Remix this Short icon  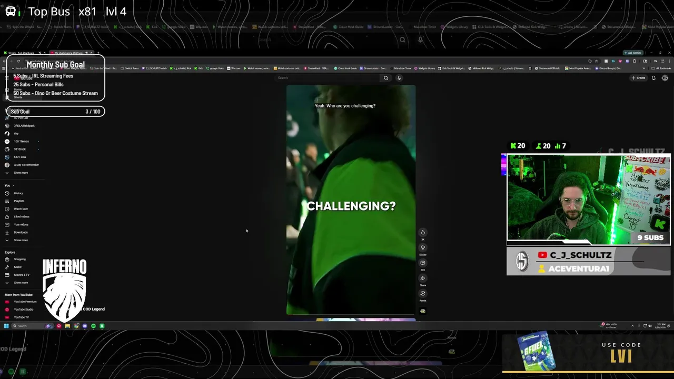(x=422, y=293)
